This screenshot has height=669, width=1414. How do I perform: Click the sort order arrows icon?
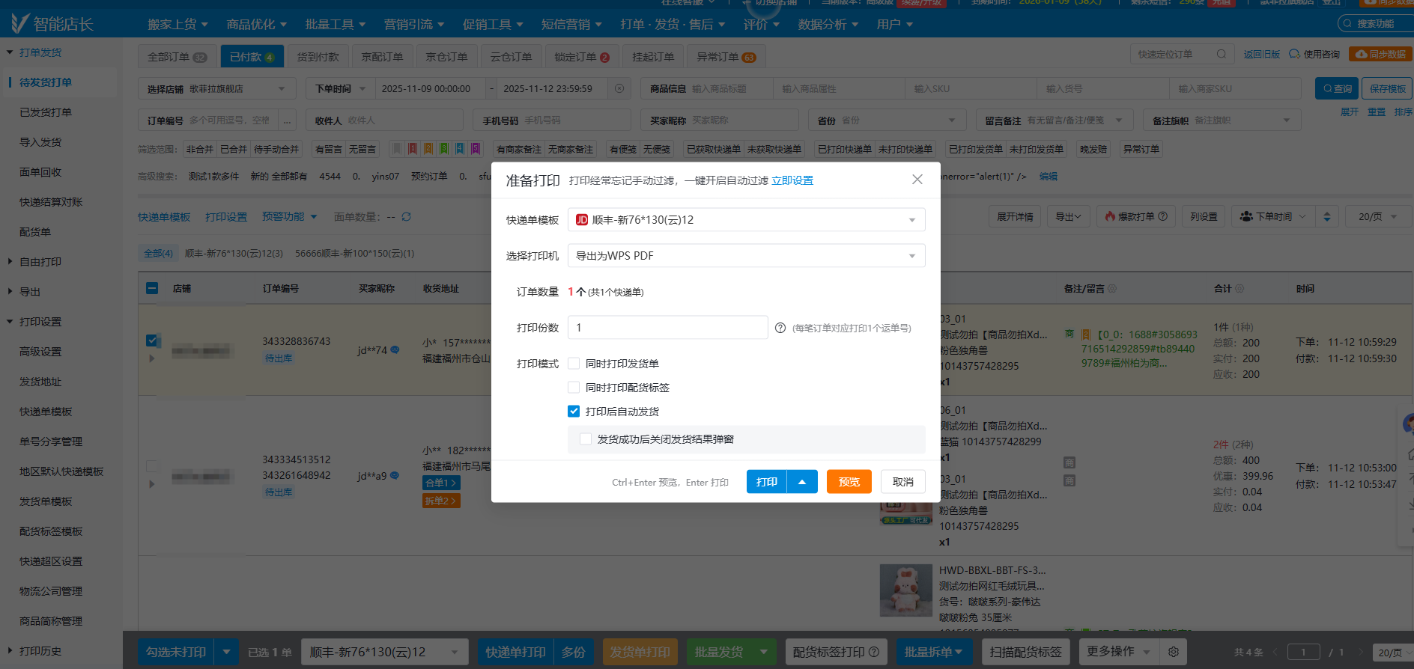(x=1326, y=217)
